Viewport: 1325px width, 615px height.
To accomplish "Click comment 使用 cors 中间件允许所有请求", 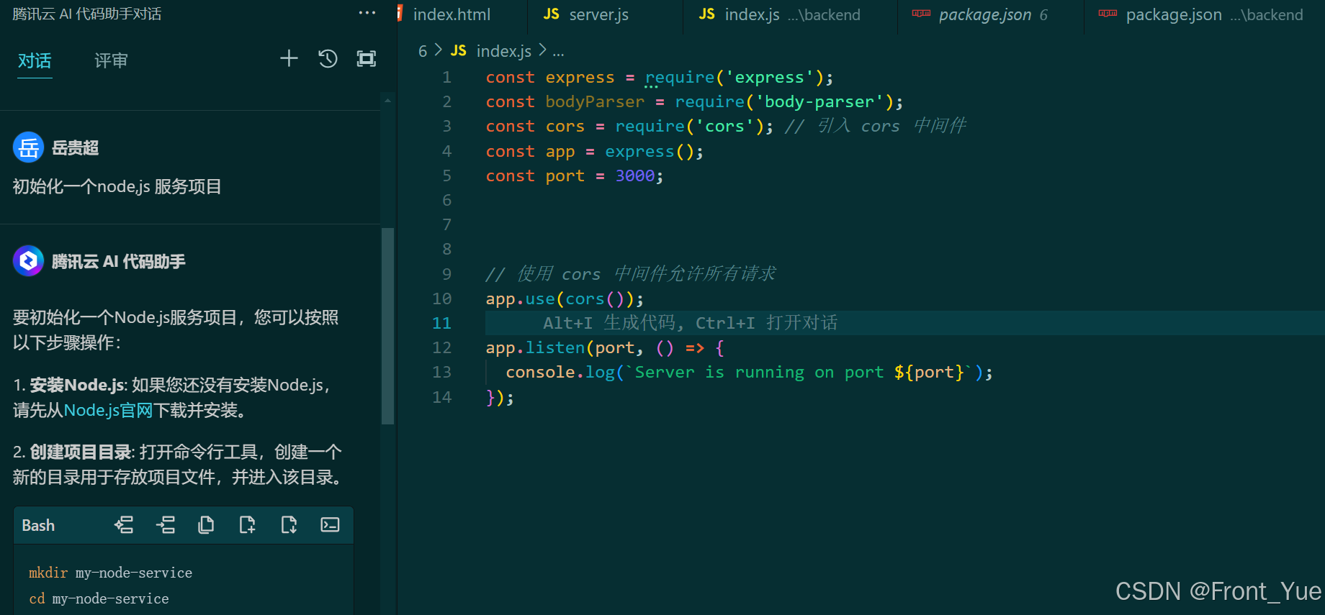I will (631, 274).
